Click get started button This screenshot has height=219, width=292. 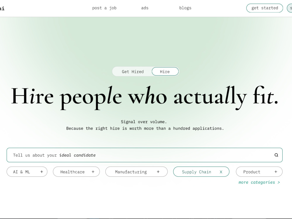pyautogui.click(x=265, y=8)
